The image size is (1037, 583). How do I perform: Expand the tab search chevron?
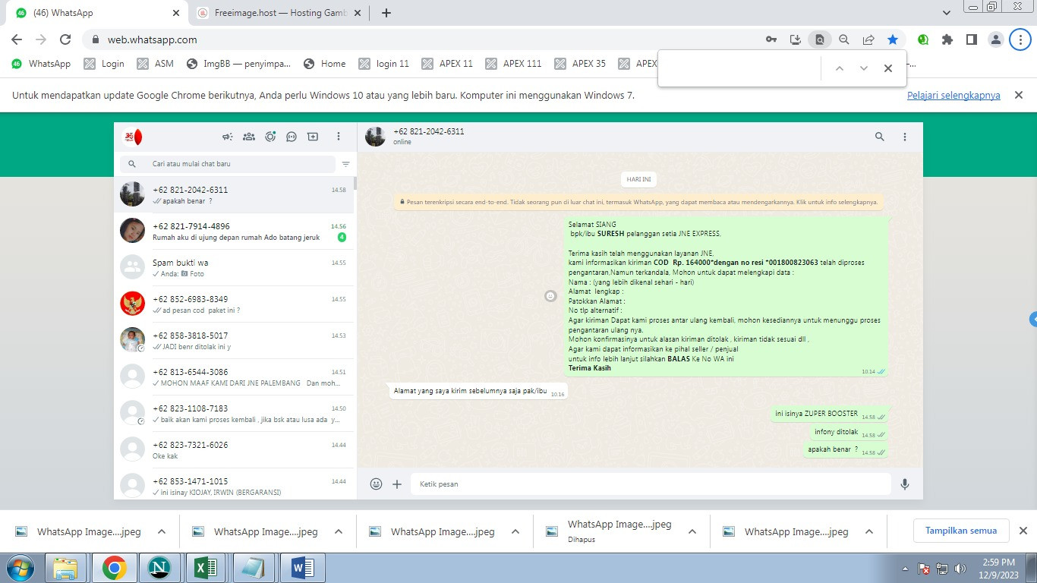pyautogui.click(x=947, y=13)
